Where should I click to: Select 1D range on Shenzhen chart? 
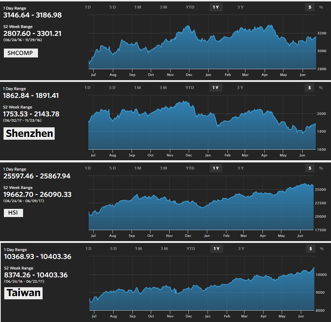point(87,88)
